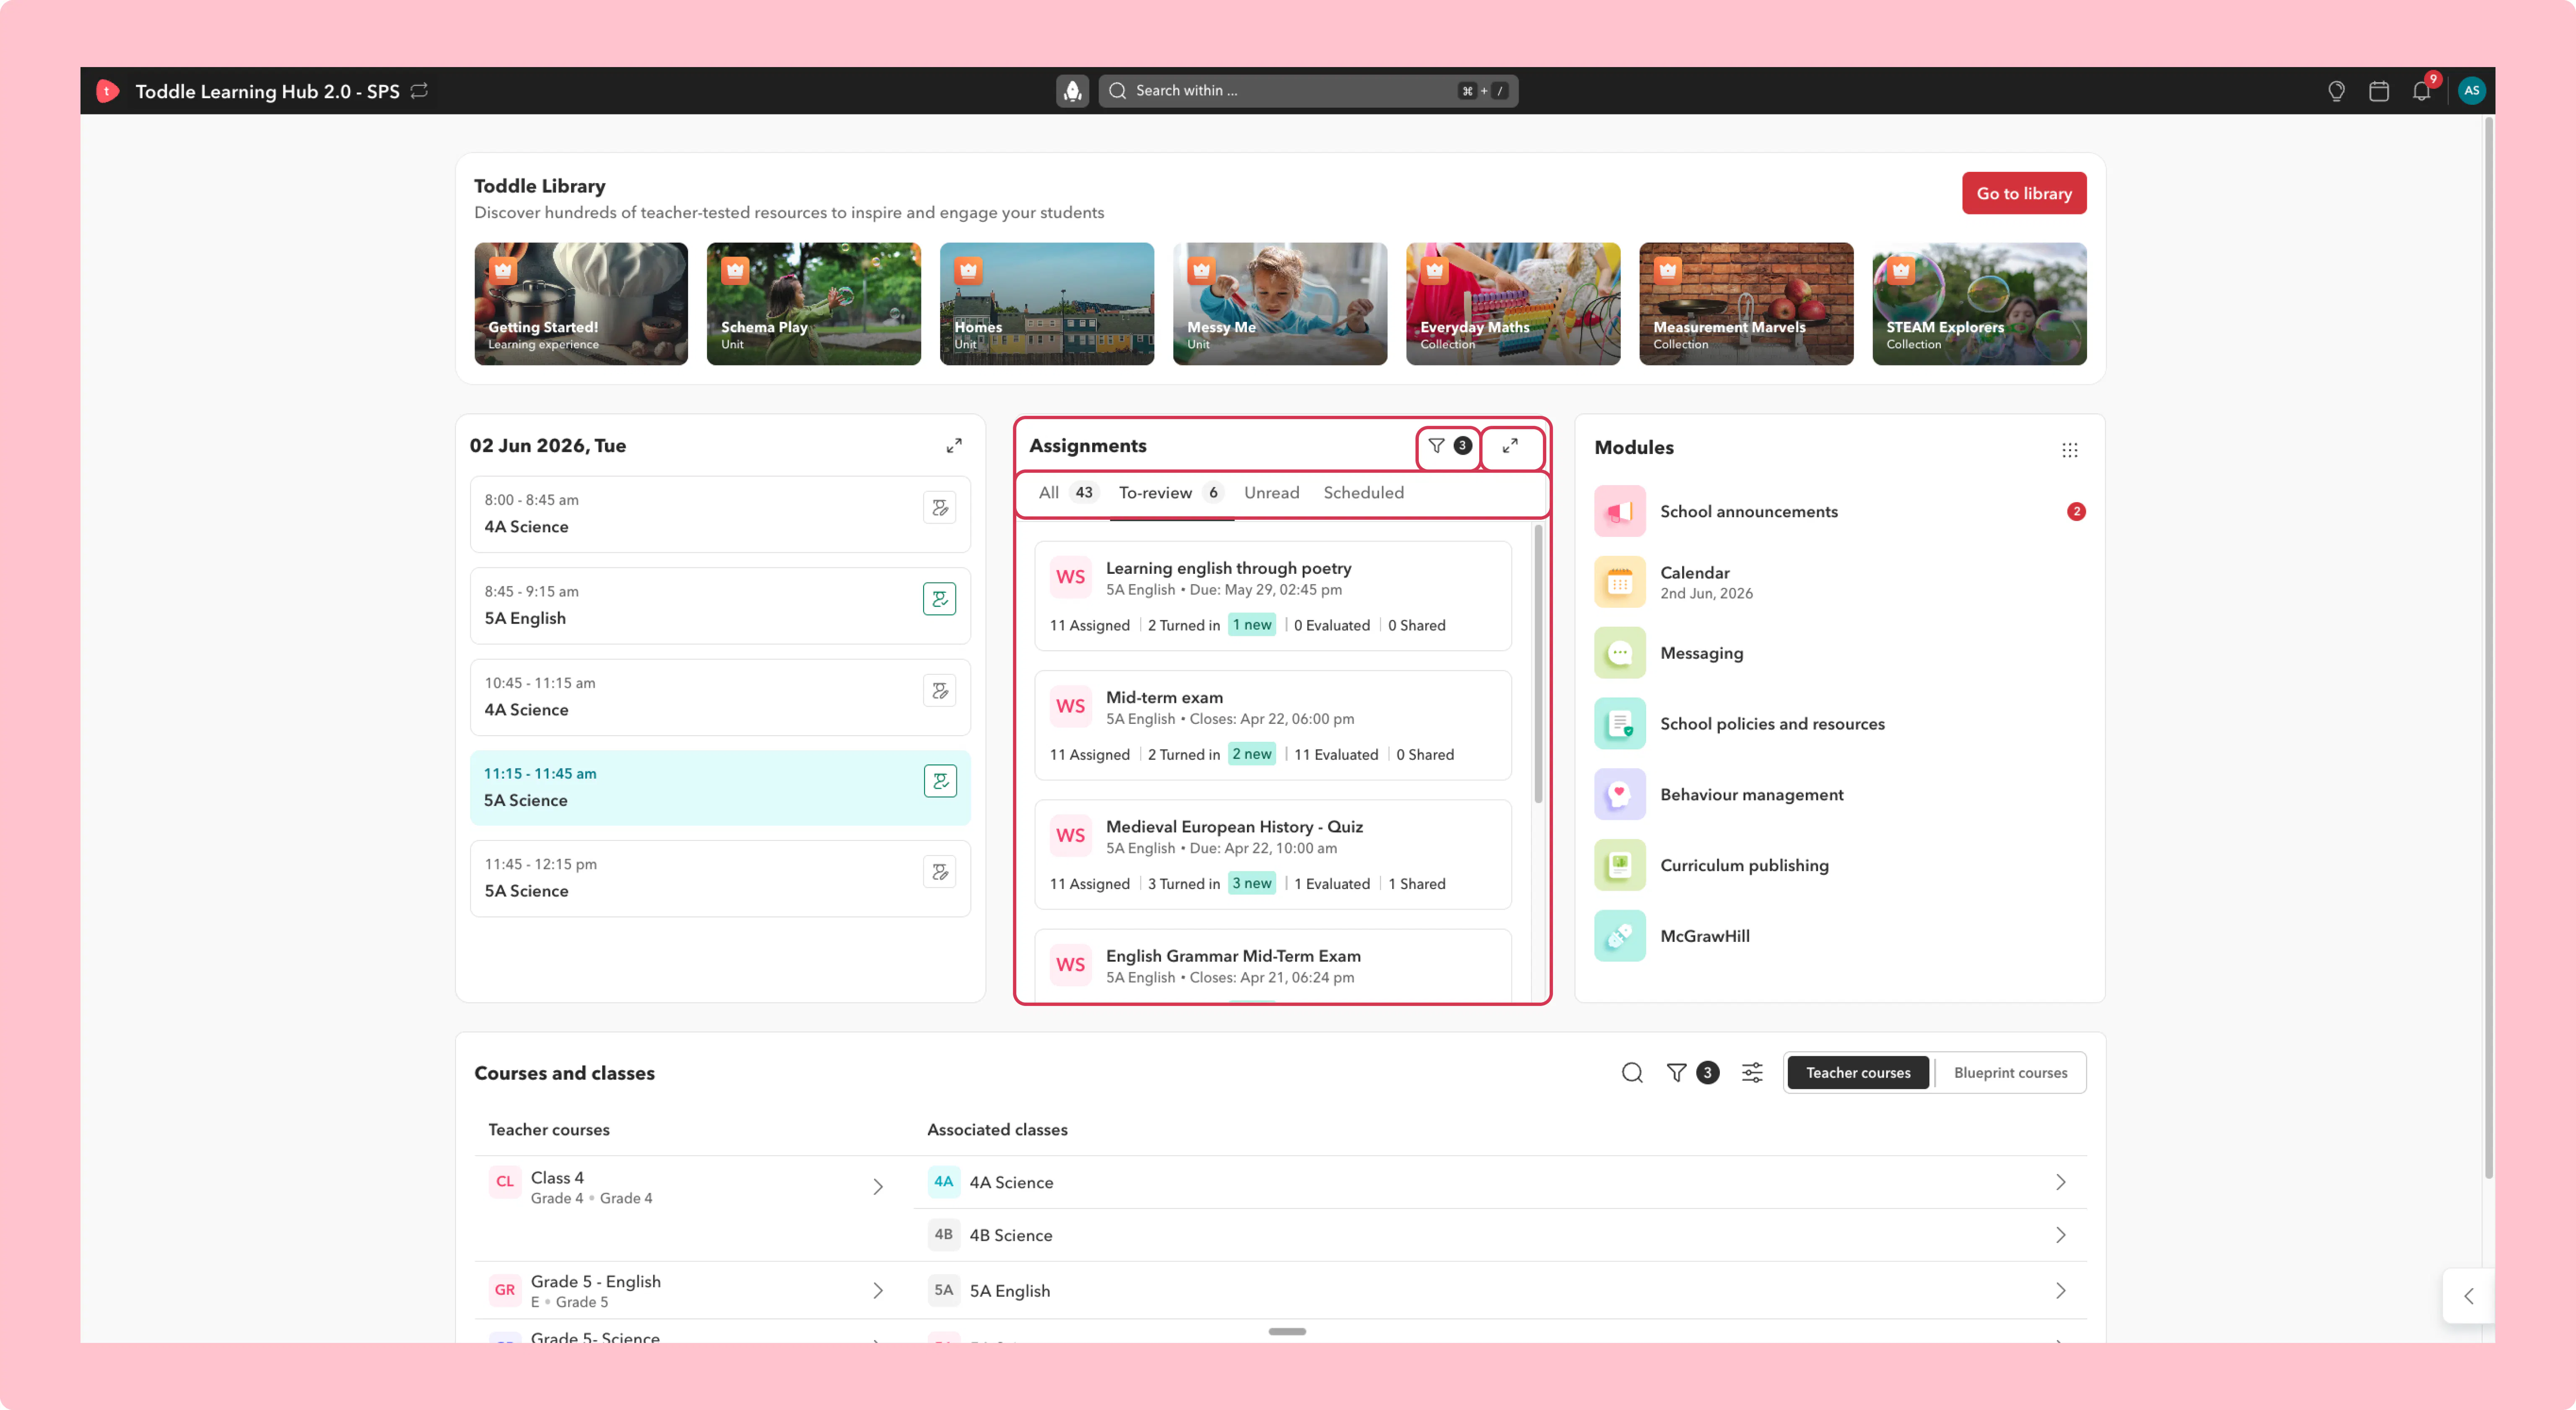Expand Grade 5 - English course chevron

point(877,1291)
